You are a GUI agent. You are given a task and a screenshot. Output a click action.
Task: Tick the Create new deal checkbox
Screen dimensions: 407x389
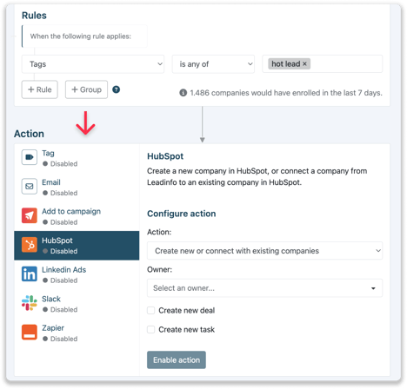[x=150, y=310]
